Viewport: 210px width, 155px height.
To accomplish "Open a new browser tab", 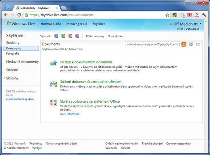I will tap(64, 8).
